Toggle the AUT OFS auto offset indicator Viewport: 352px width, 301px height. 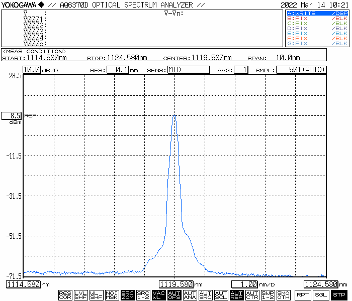click(174, 295)
